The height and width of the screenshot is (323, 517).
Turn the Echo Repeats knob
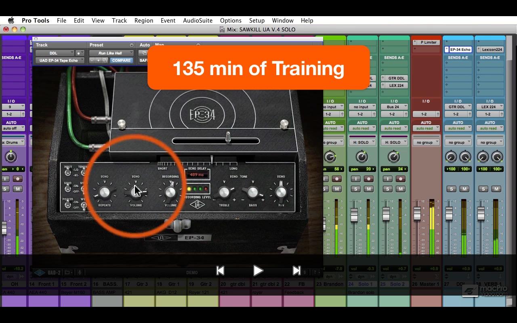105,193
